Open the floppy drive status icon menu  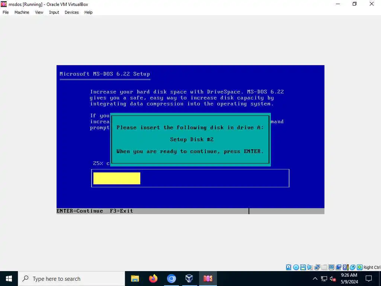pyautogui.click(x=303, y=267)
